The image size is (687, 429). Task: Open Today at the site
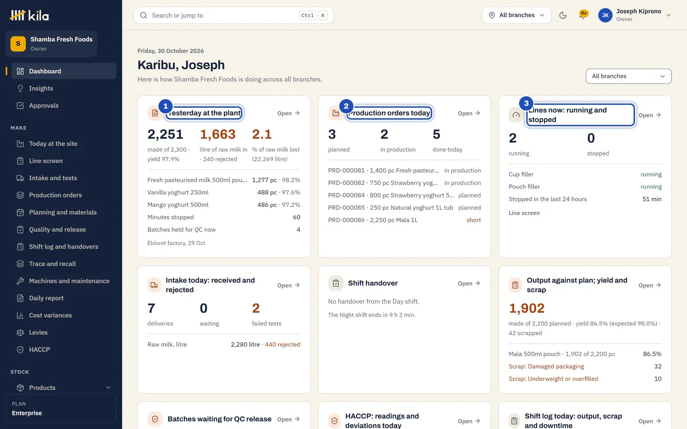click(64, 143)
